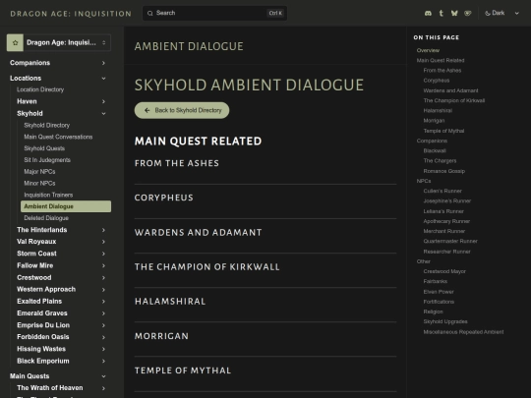
Task: Jump to Romance Gossip outline link
Action: pos(443,171)
